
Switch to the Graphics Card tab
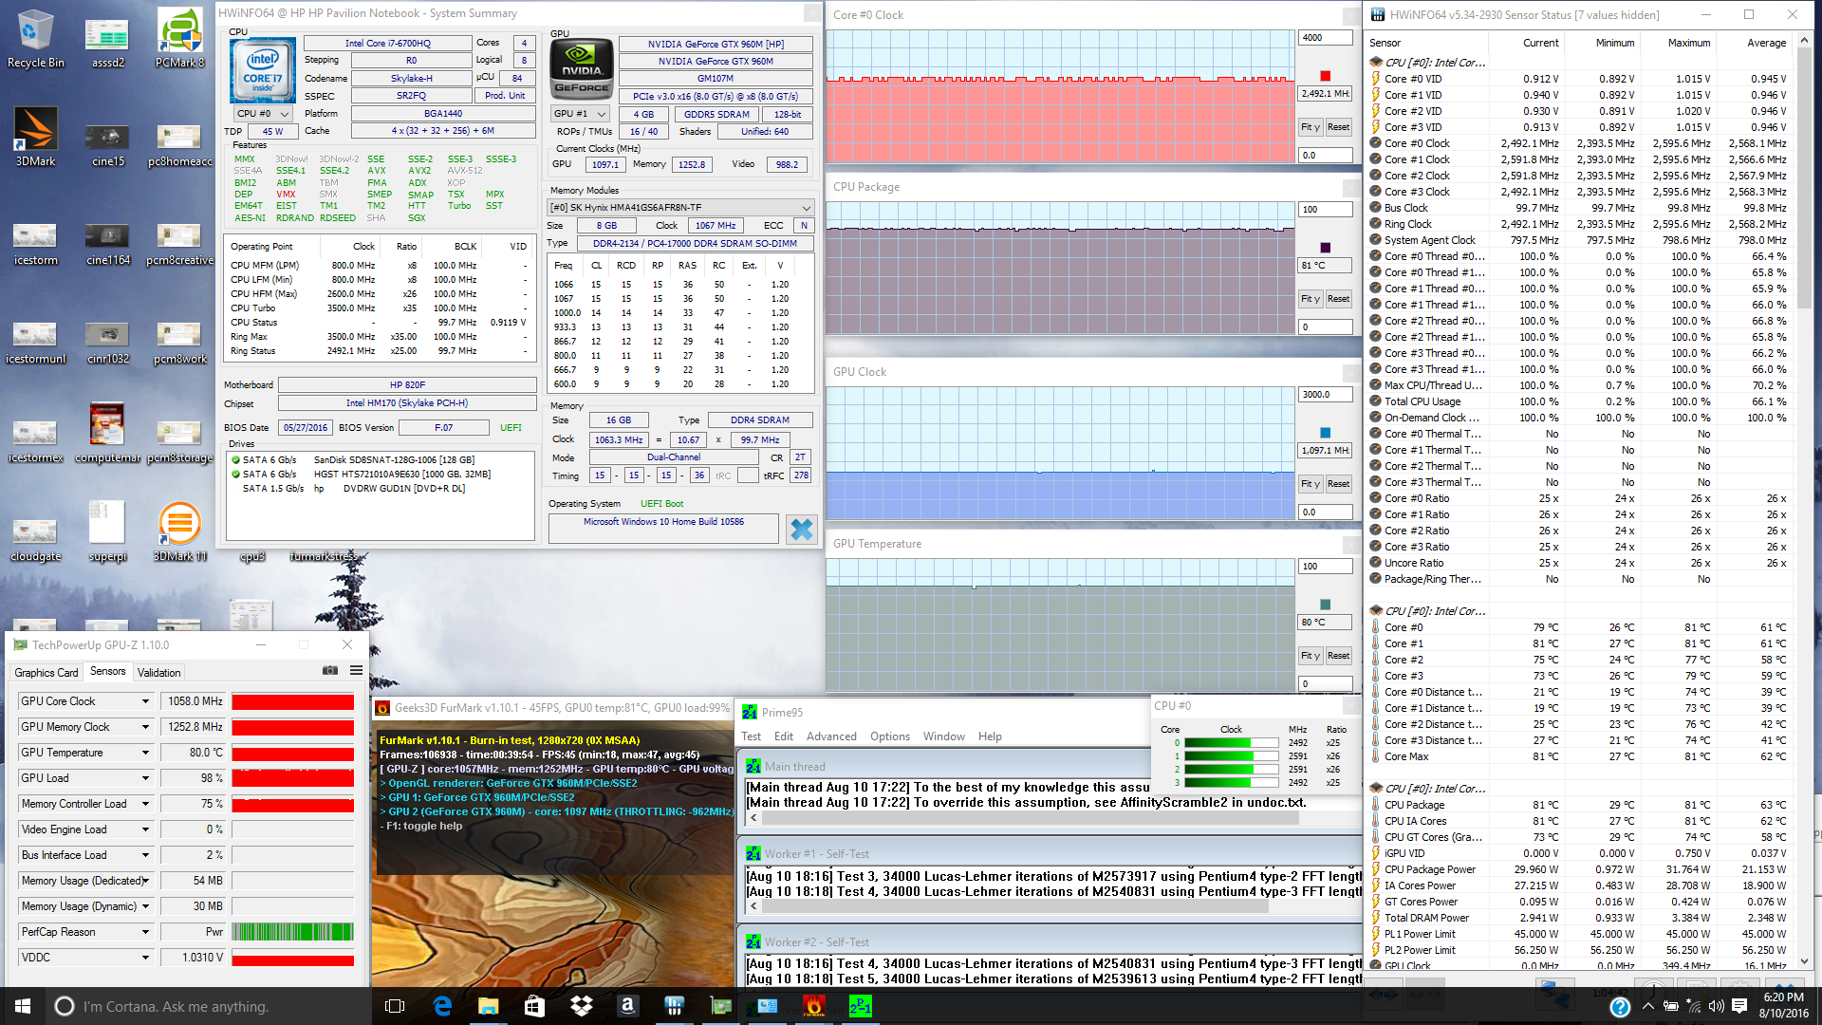coord(46,672)
